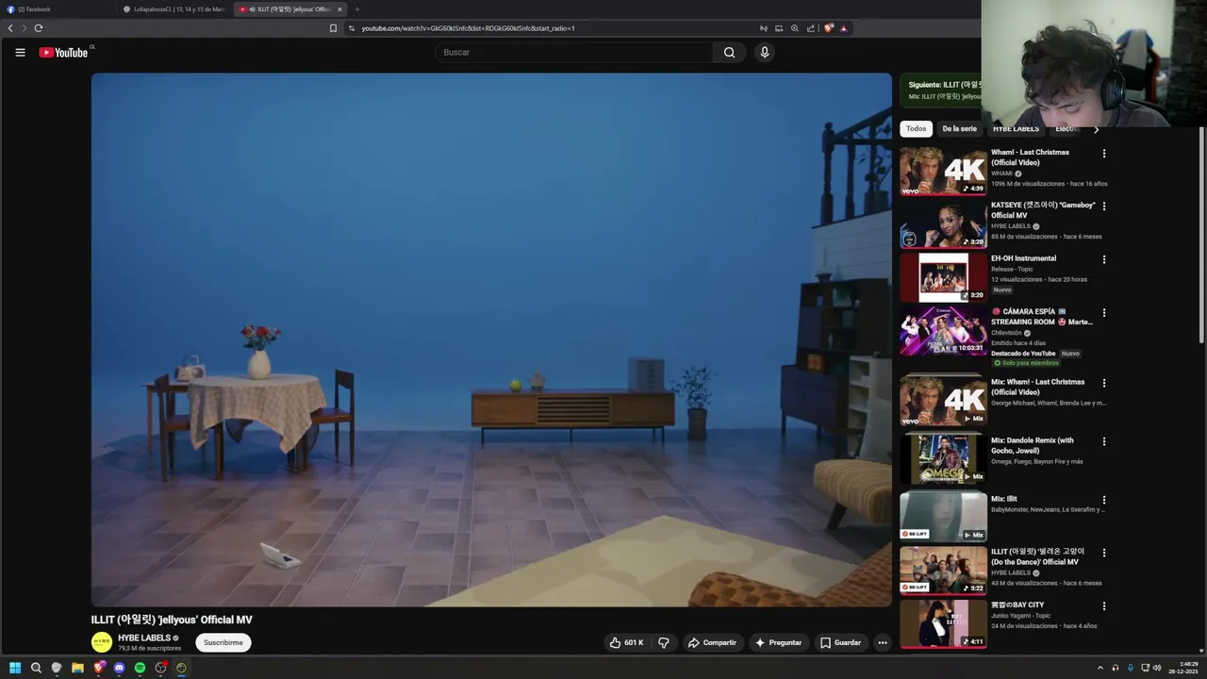Play EH-OH Instrumental thumbnail
The width and height of the screenshot is (1207, 679).
[x=943, y=277]
